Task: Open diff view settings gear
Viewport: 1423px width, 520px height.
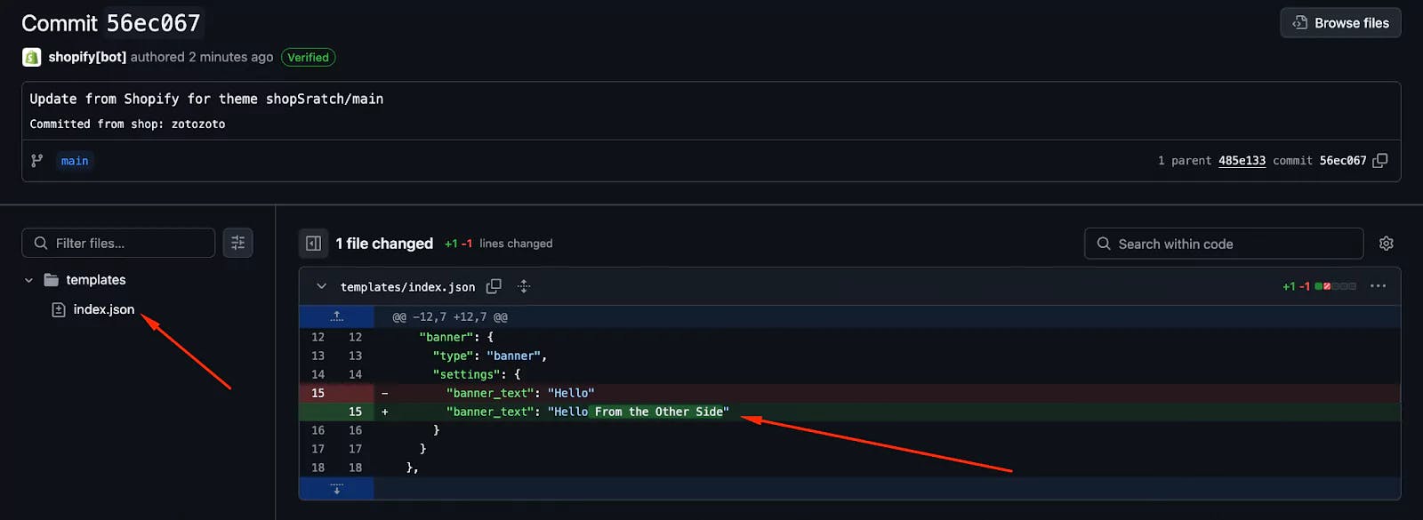Action: [1386, 244]
